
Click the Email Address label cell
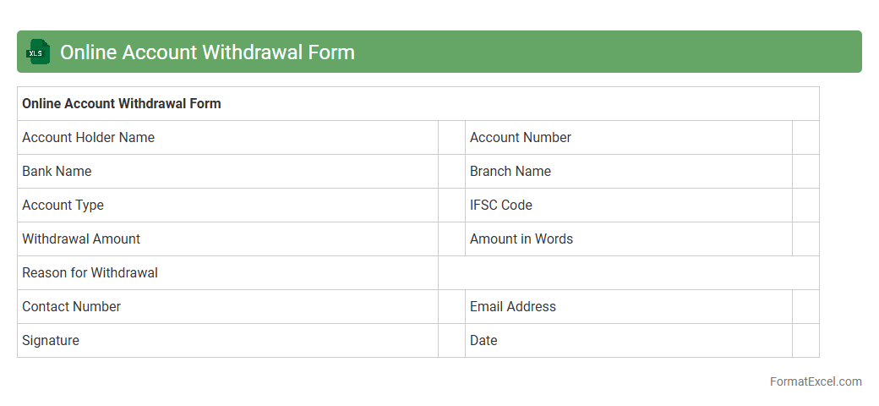point(513,307)
